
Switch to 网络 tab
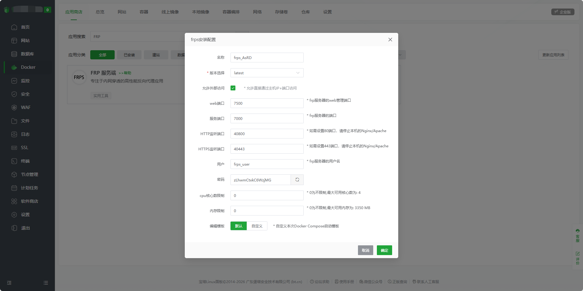257,12
